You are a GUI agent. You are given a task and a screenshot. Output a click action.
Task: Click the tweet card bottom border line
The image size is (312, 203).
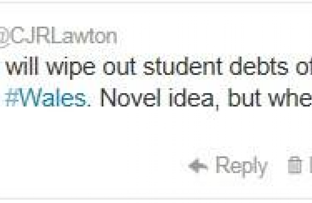pyautogui.click(x=156, y=199)
